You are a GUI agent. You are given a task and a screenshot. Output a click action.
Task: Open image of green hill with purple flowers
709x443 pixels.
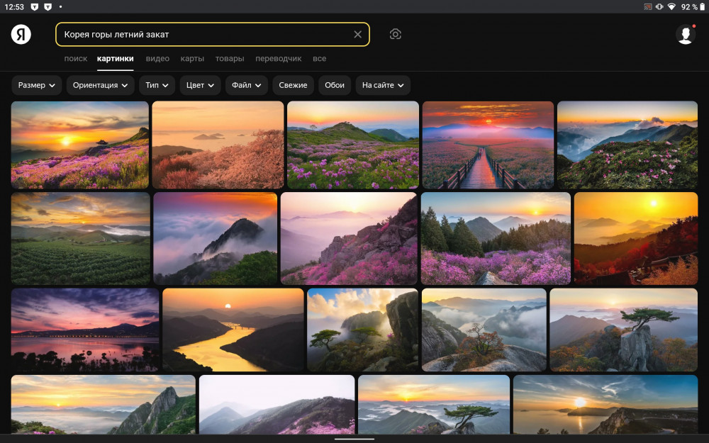[x=353, y=145]
